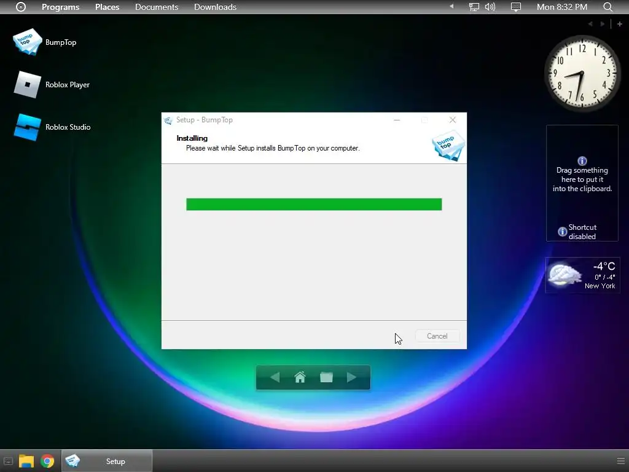Open the Downloads menu

point(215,7)
